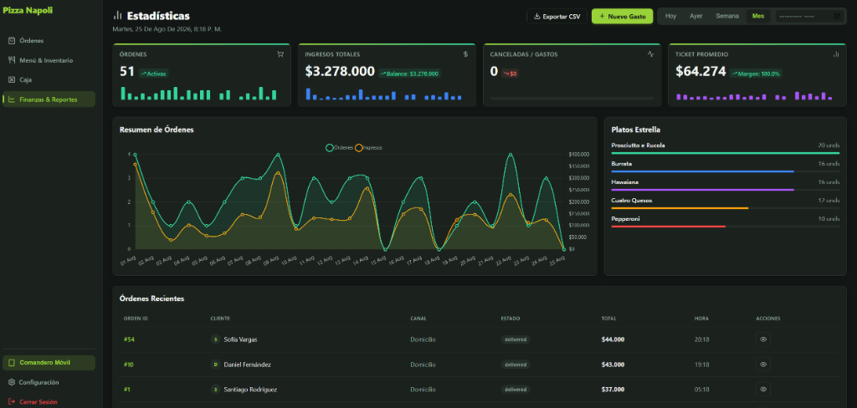
Task: Click the $37.000 total cell
Action: [x=613, y=390]
